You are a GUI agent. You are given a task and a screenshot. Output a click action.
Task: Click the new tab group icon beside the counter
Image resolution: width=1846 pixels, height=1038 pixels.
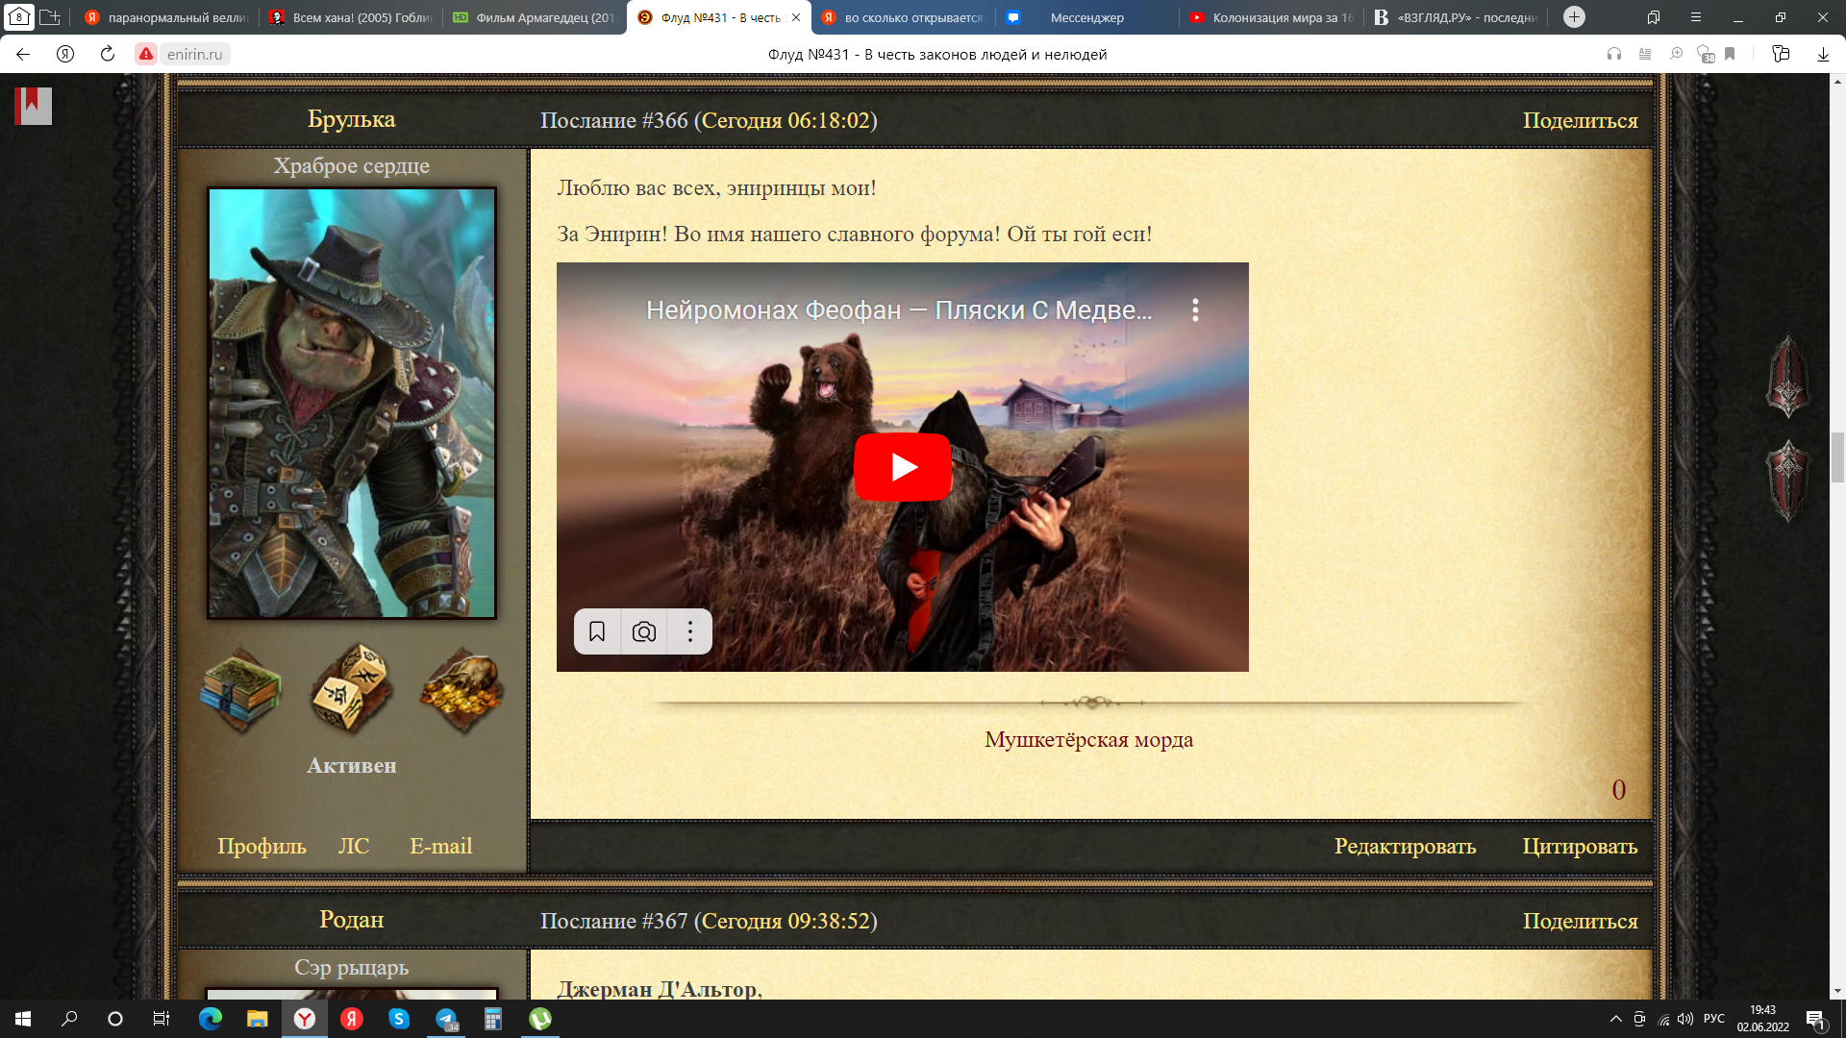tap(50, 17)
